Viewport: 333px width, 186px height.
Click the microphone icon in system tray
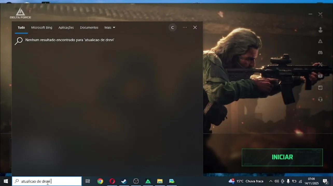(288, 181)
